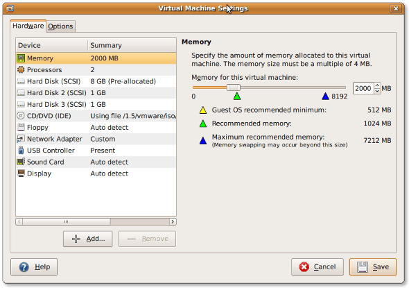The height and width of the screenshot is (288, 409).
Task: Select the Network Adapter row label
Action: 55,139
